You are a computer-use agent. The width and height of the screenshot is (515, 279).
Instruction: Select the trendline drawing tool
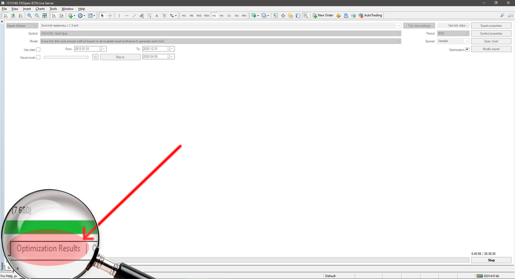135,16
